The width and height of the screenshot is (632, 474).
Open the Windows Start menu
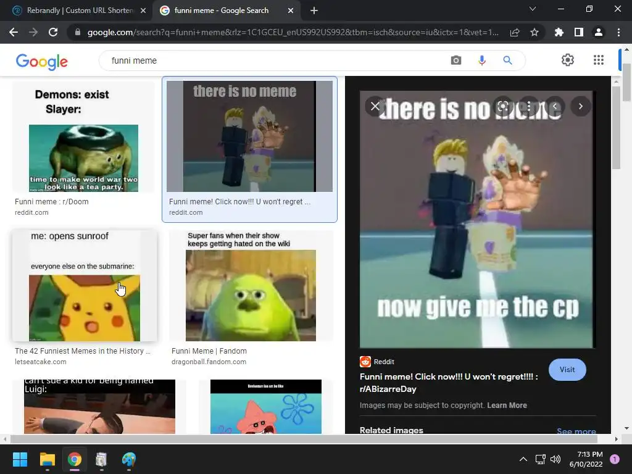pyautogui.click(x=20, y=459)
